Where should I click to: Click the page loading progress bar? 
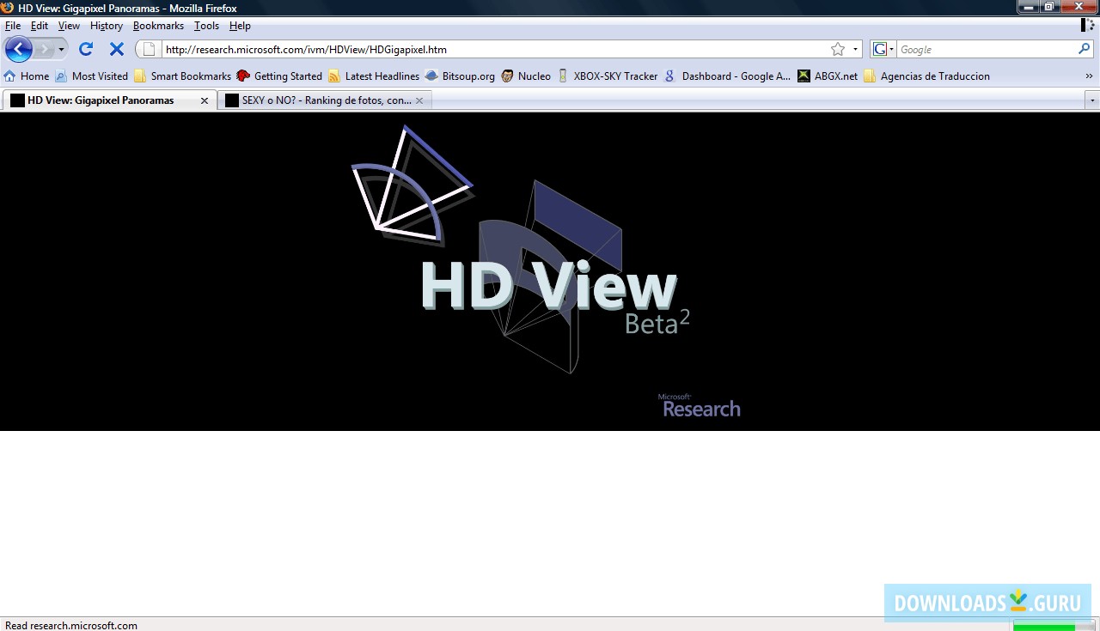click(1053, 625)
